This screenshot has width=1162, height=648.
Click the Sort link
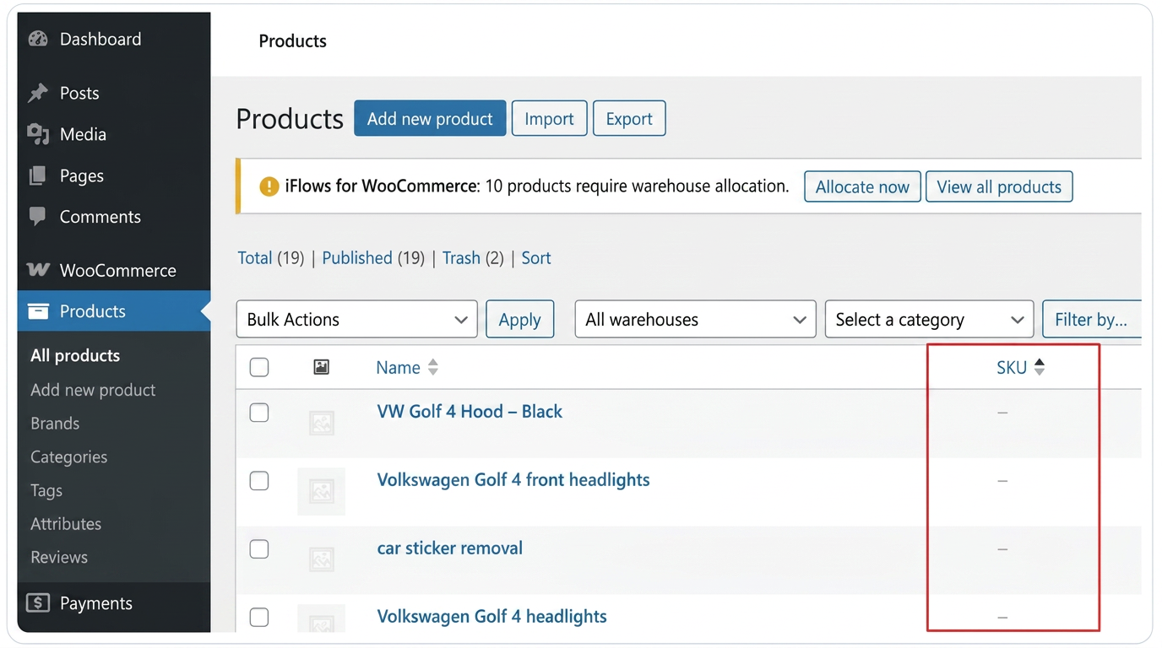tap(536, 258)
